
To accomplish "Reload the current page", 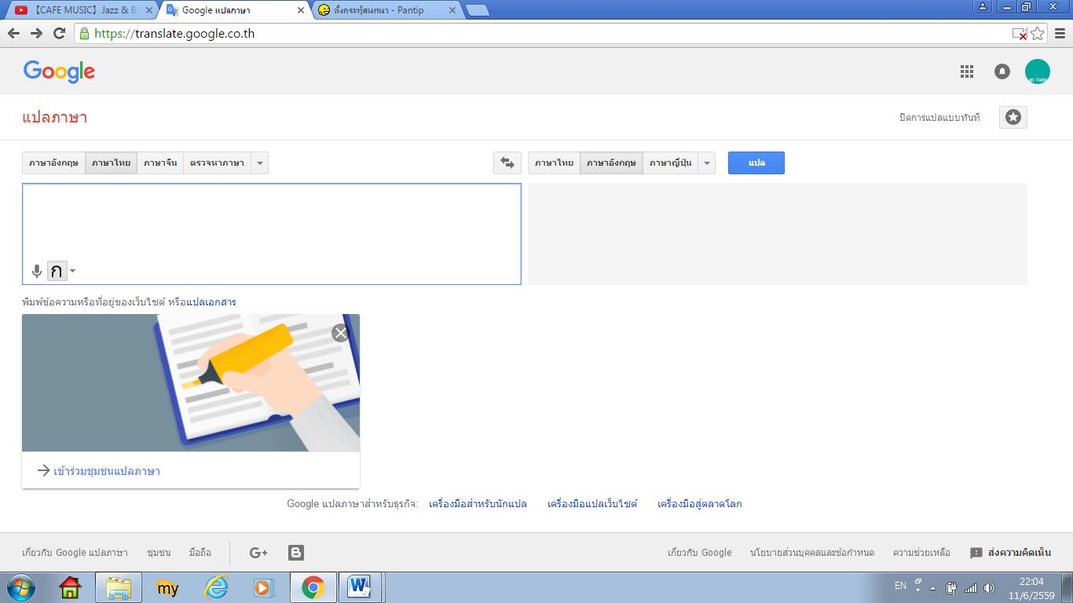I will click(59, 33).
